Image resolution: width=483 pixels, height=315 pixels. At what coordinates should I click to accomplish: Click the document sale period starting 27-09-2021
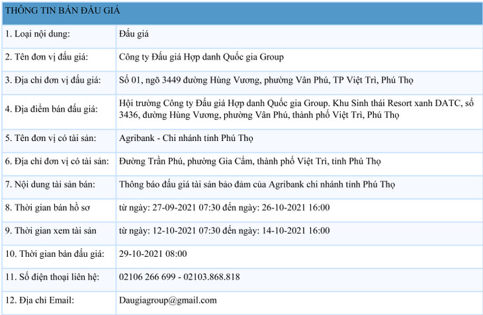[x=224, y=208]
